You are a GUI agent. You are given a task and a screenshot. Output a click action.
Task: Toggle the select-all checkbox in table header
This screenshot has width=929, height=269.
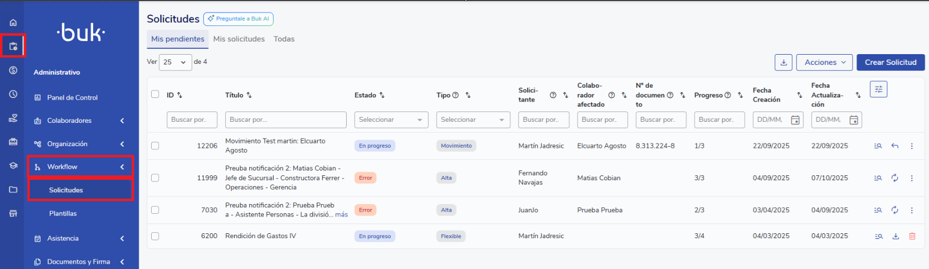[155, 94]
